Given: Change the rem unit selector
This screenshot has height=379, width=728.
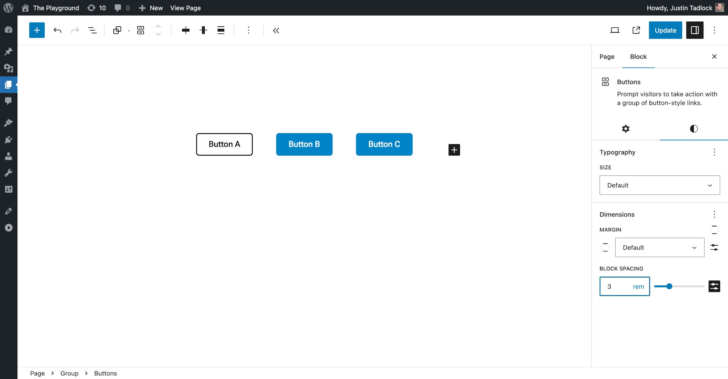Looking at the screenshot, I should click(x=638, y=287).
